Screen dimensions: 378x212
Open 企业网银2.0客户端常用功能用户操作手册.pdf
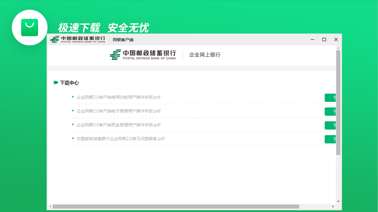118,97
